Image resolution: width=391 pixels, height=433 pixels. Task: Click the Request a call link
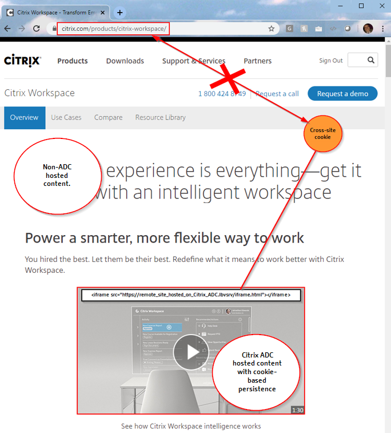[x=277, y=94]
